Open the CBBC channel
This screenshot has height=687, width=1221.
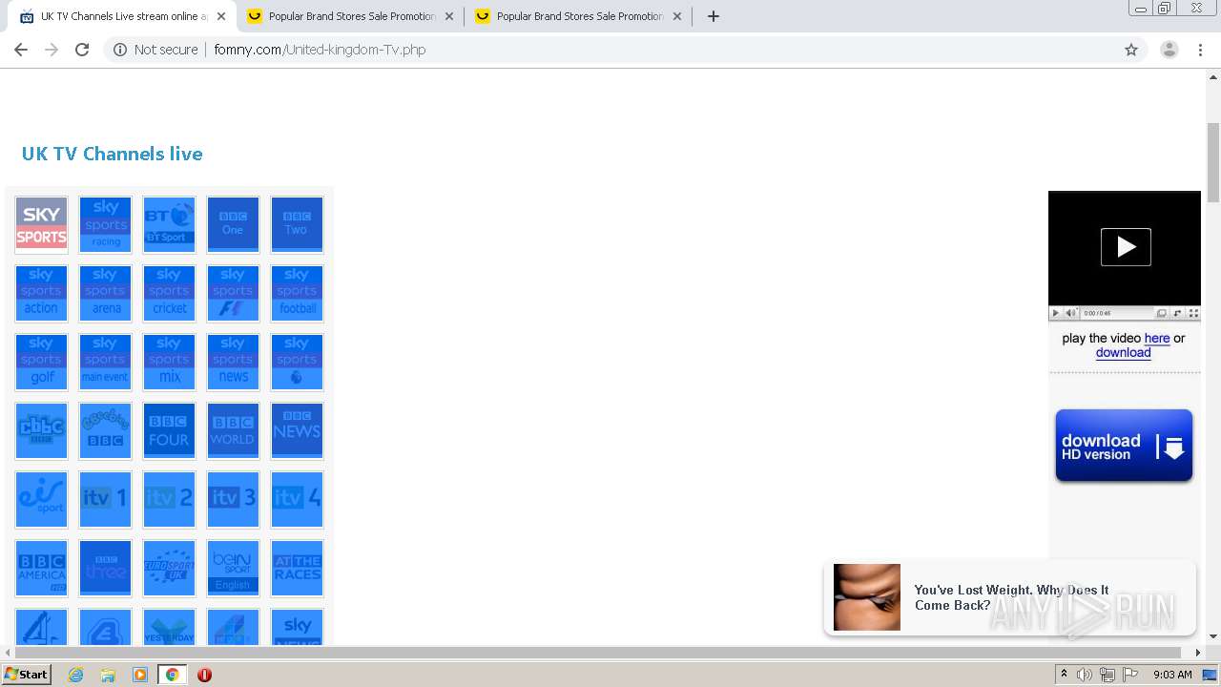click(x=41, y=430)
